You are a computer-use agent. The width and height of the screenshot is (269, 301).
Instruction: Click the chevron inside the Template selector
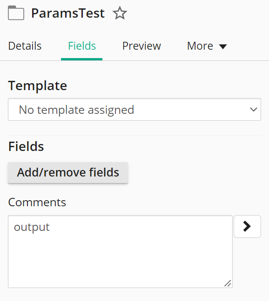coord(254,110)
